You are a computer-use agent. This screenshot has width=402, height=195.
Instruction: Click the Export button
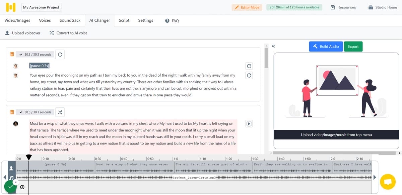coord(353,46)
